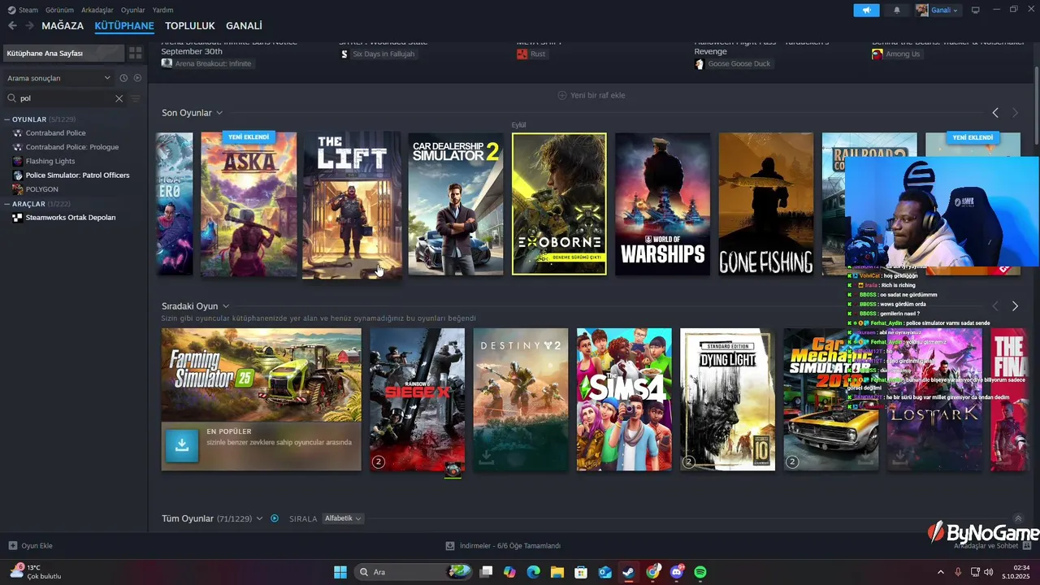The height and width of the screenshot is (585, 1040).
Task: Switch to the TOPLULUK tab
Action: (x=190, y=26)
